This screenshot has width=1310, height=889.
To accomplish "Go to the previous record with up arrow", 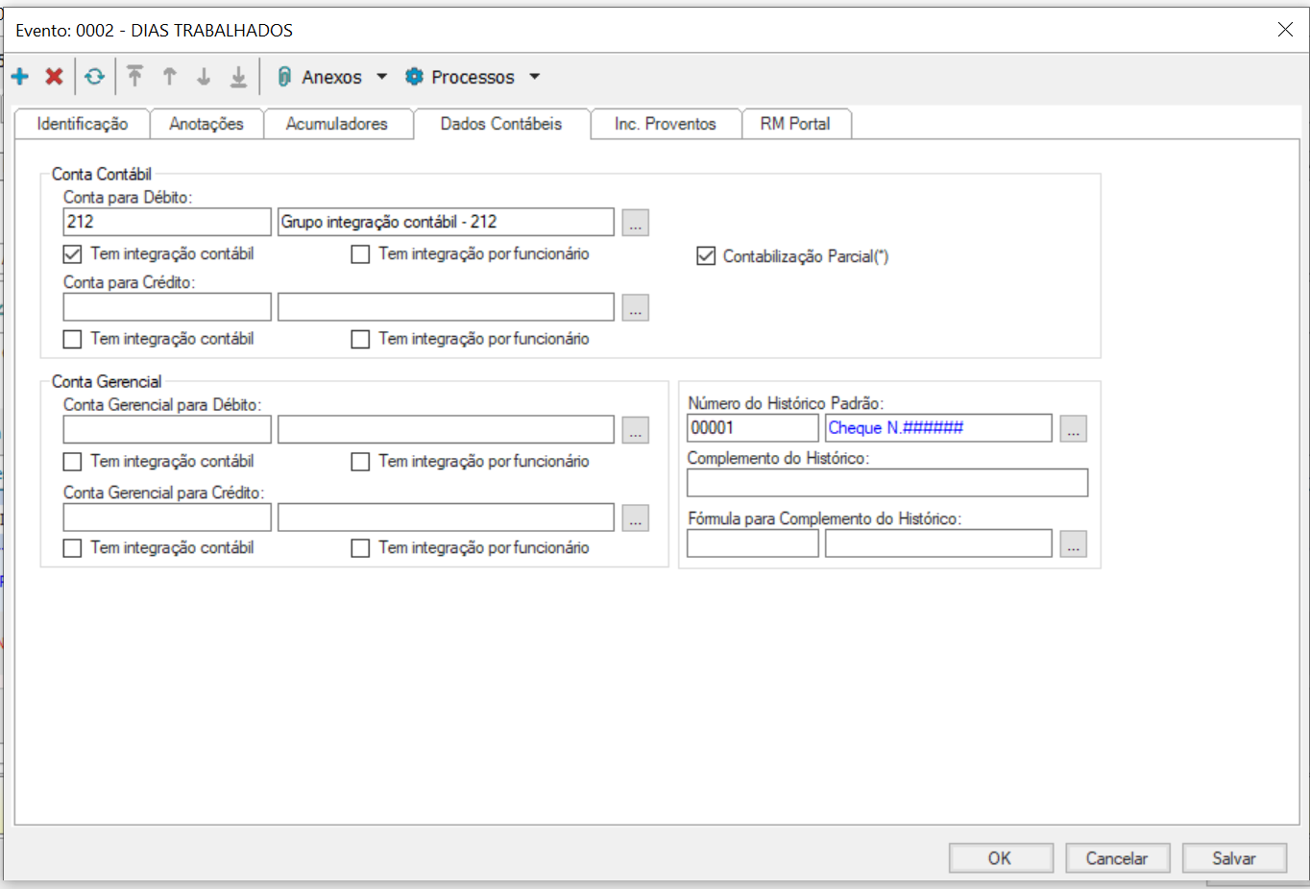I will [x=170, y=77].
